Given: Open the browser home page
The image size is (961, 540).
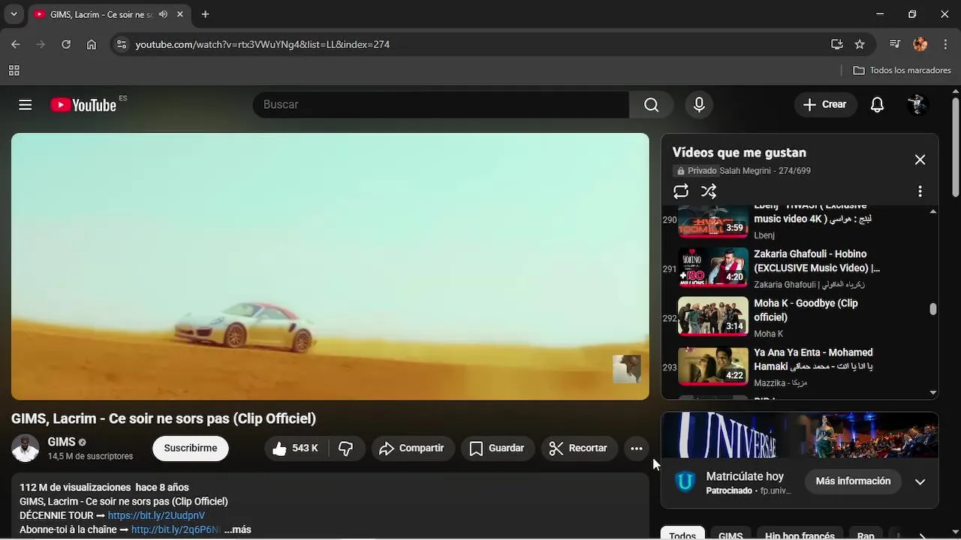Looking at the screenshot, I should tap(92, 44).
